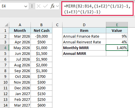Click the Annual Reinvest Rate label cell
The image size is (135, 108).
click(x=84, y=42)
